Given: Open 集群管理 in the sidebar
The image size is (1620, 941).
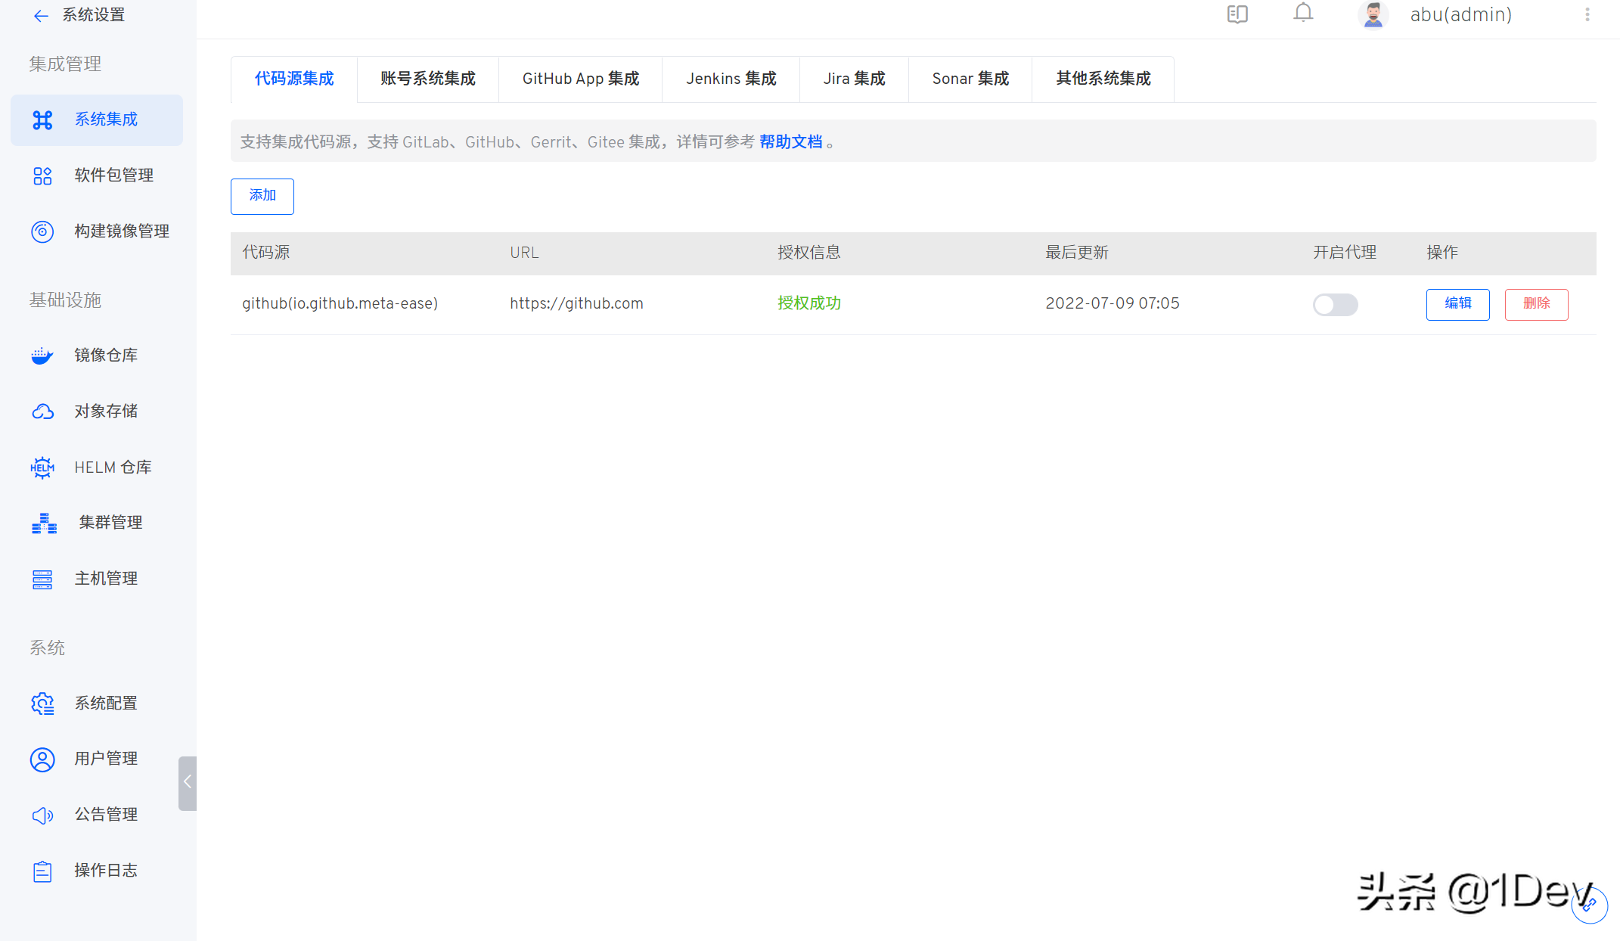Looking at the screenshot, I should [x=97, y=523].
